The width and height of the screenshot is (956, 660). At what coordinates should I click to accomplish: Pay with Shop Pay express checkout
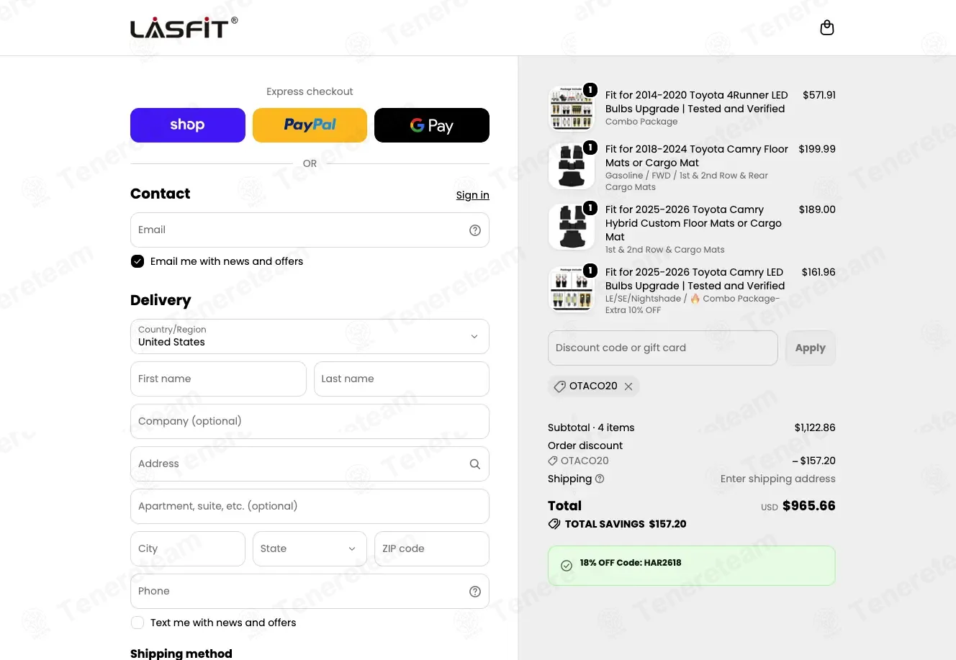(188, 125)
